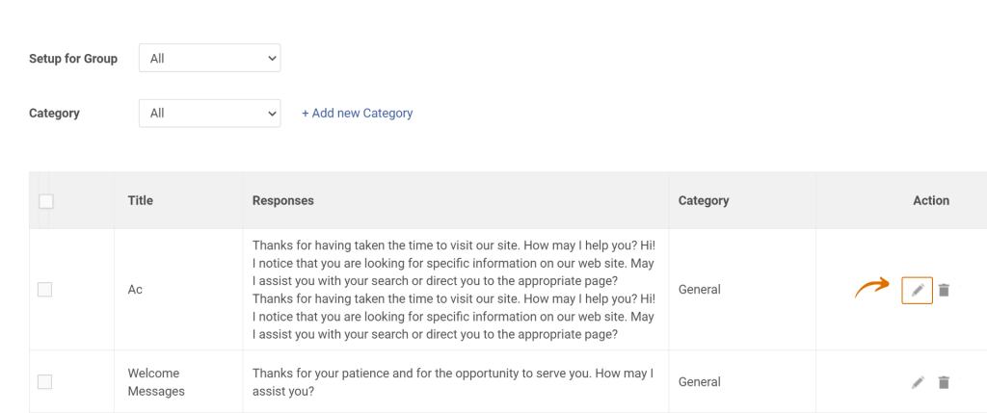Click General category in Welcome Messages row
The width and height of the screenshot is (987, 413).
pos(700,381)
